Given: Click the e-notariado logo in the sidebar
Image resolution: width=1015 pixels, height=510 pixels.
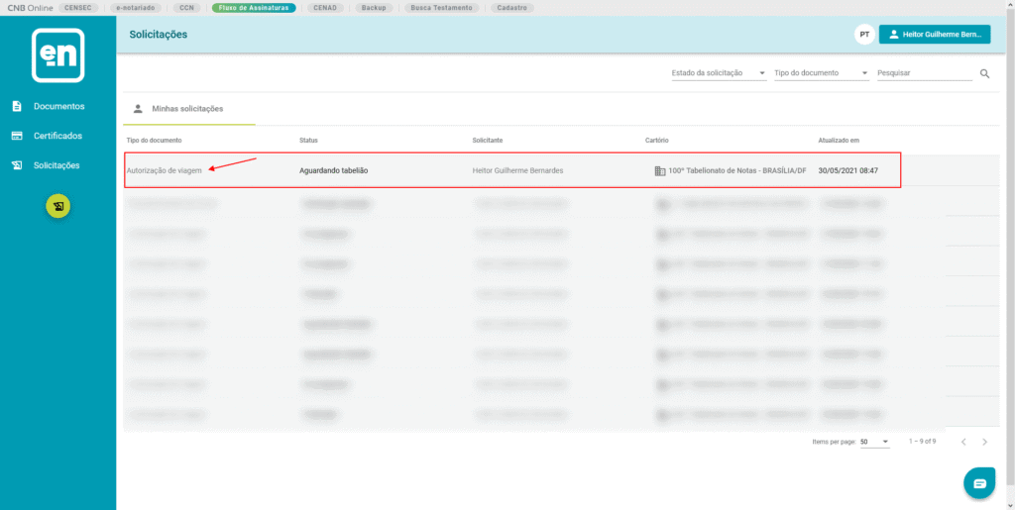Looking at the screenshot, I should [x=57, y=54].
